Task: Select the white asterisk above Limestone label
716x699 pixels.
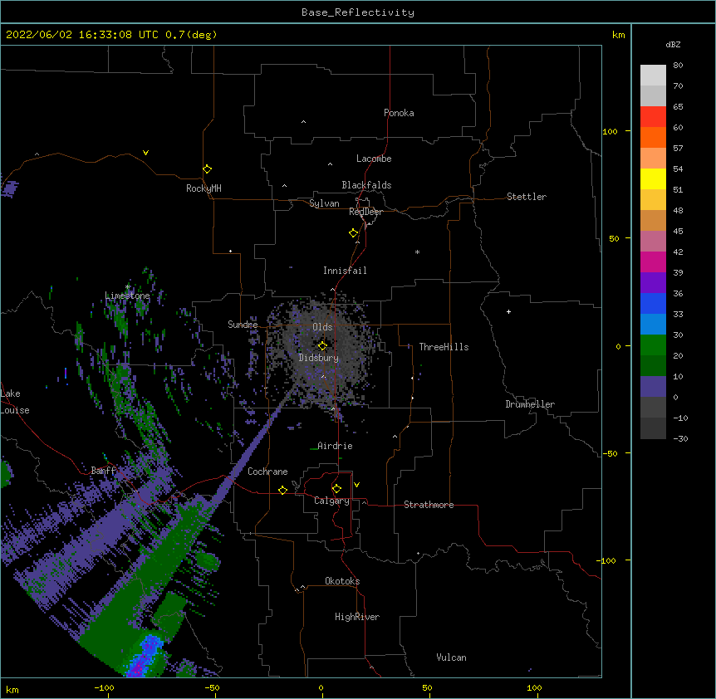Action: coord(128,287)
